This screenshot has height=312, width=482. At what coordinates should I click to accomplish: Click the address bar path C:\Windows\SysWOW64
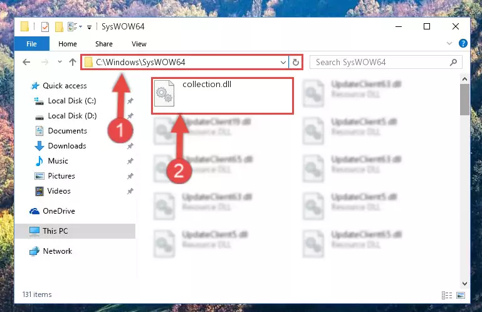click(140, 63)
